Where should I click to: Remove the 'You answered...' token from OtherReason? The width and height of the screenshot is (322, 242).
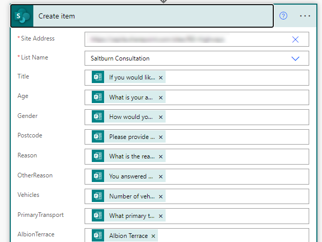(x=161, y=176)
